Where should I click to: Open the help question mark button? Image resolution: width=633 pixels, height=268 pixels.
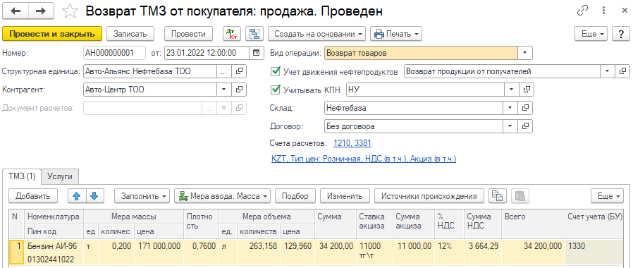[x=621, y=34]
